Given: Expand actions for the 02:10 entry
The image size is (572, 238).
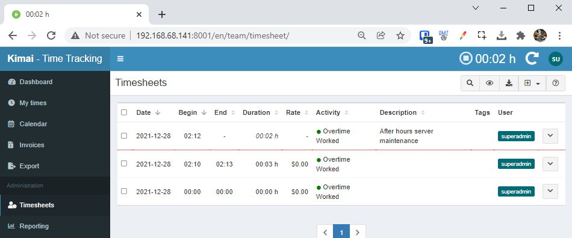Looking at the screenshot, I should [x=550, y=163].
